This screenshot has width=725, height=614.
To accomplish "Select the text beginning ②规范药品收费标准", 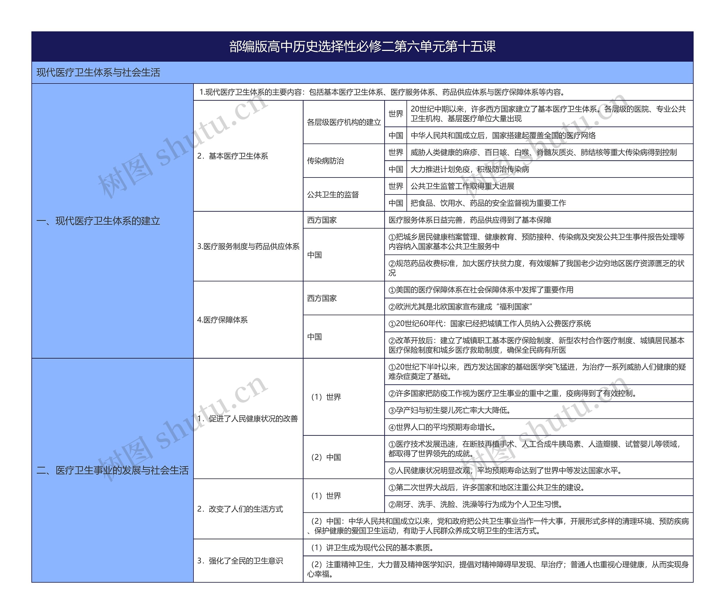I will (x=537, y=268).
